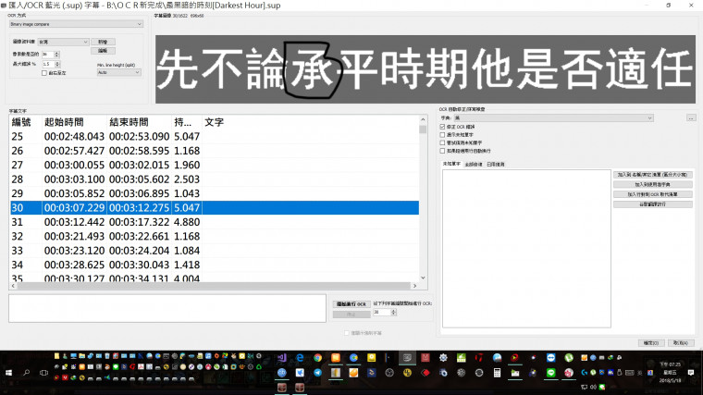Click the Edit button below New
The image size is (703, 395).
pos(103,51)
